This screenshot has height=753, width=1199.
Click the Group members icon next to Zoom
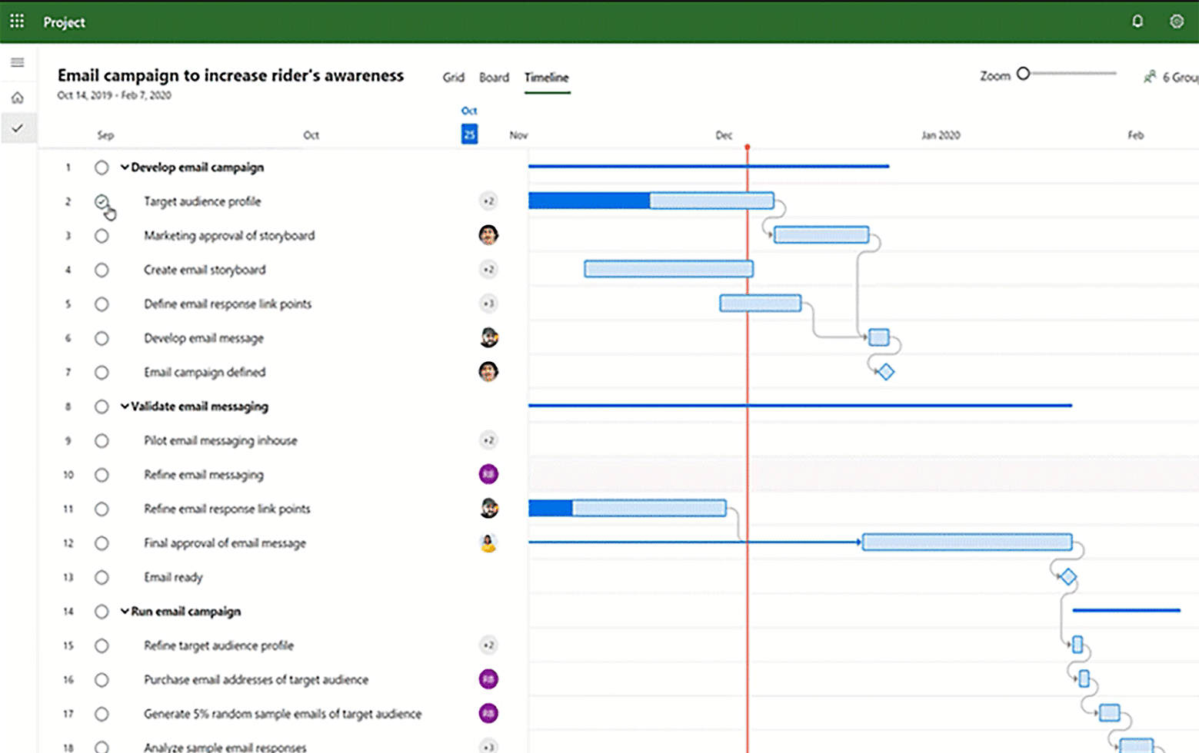(1150, 77)
